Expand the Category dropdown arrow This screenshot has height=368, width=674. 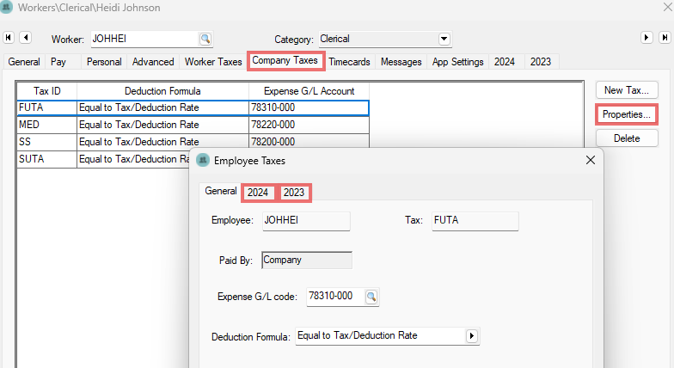[x=444, y=40]
